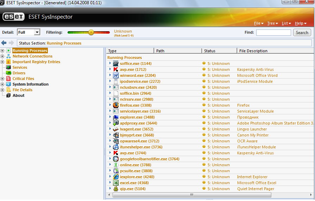315x201 pixels.
Task: Click the Important Registry Entries icon
Action: 8,62
